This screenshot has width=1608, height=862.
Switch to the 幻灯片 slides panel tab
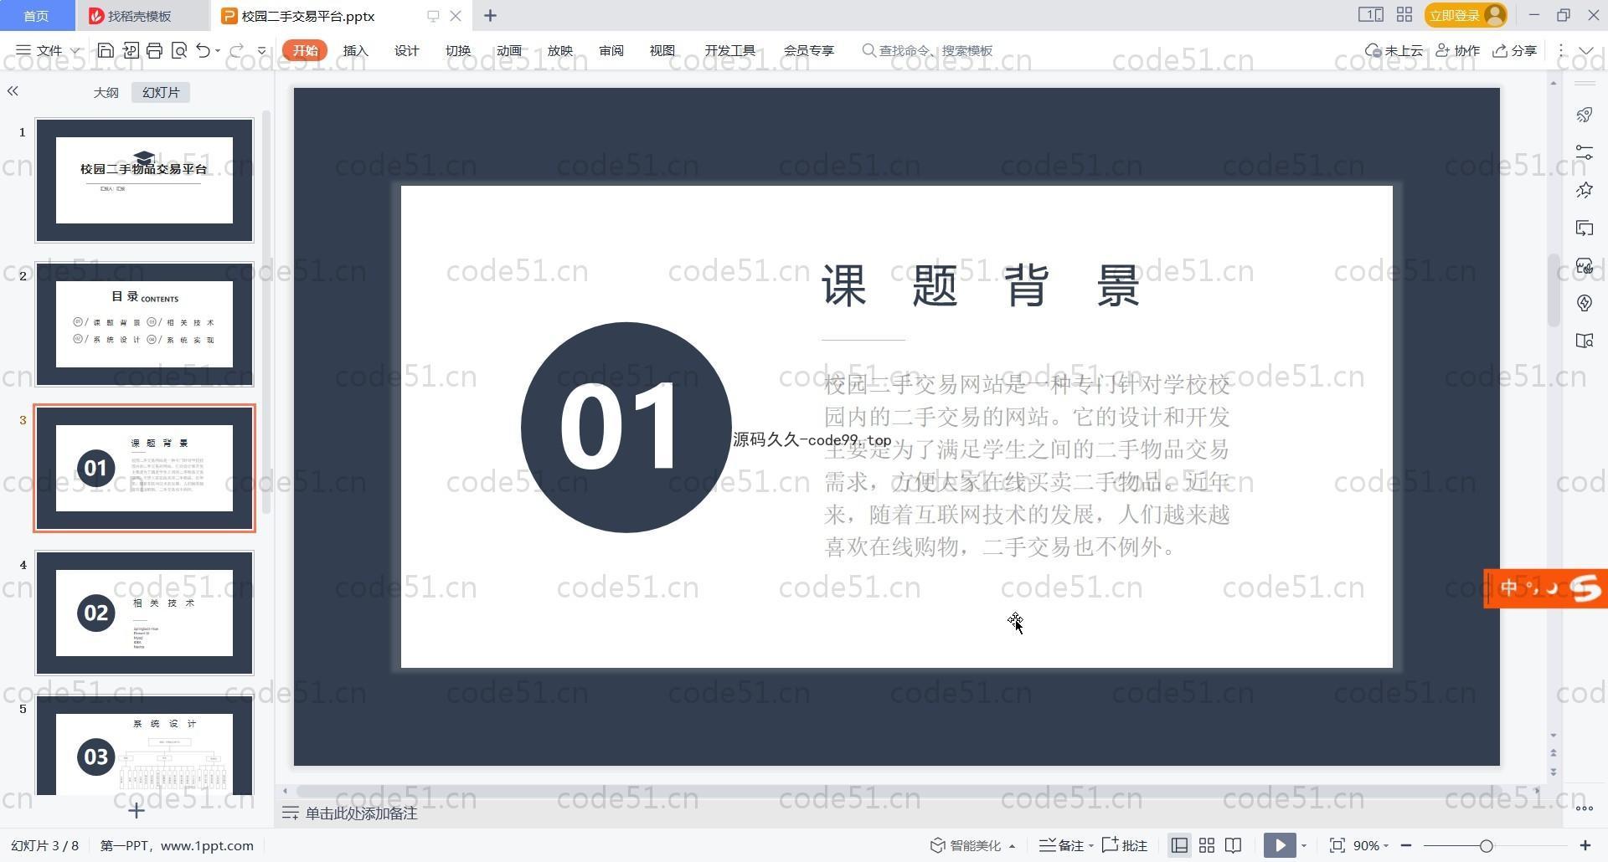click(x=161, y=92)
